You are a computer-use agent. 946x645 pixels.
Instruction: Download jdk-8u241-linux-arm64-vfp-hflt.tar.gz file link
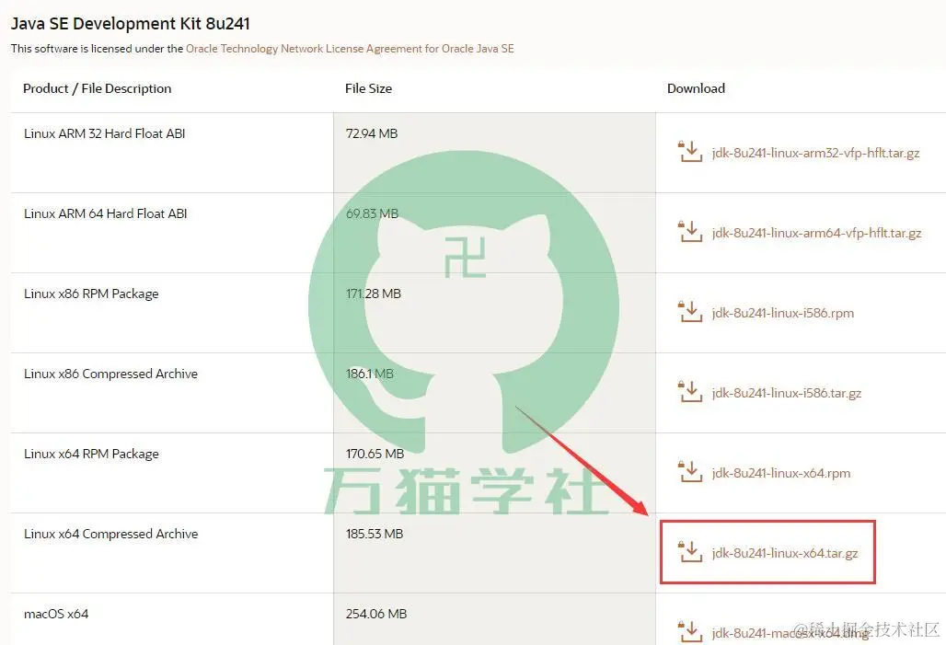coord(816,233)
